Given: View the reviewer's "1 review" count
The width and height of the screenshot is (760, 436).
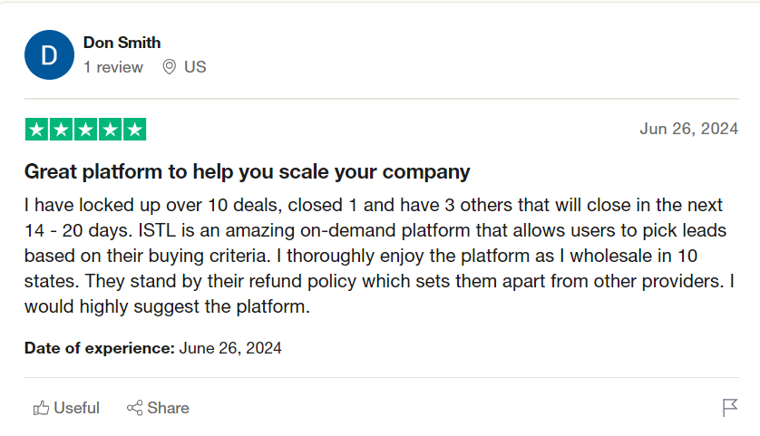Looking at the screenshot, I should point(113,67).
